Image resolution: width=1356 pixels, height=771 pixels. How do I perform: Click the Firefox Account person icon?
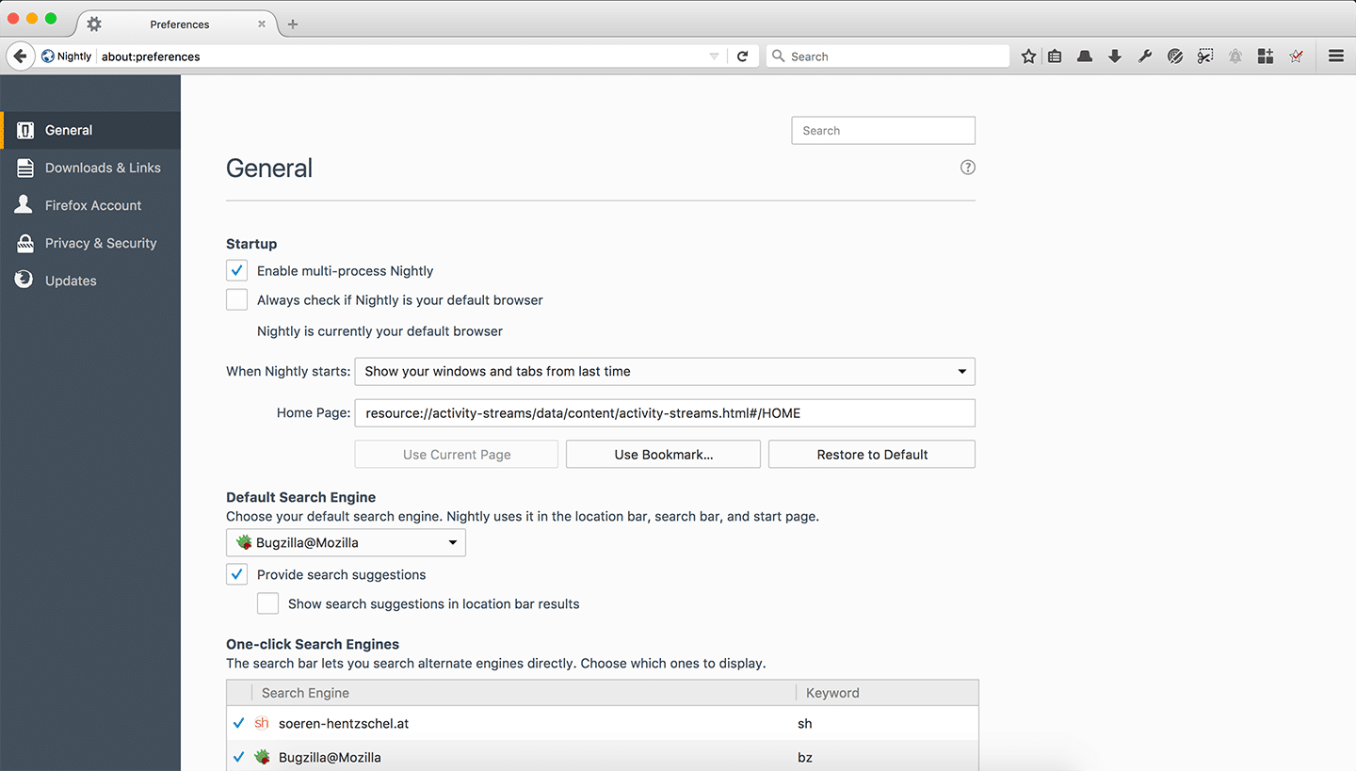[24, 205]
